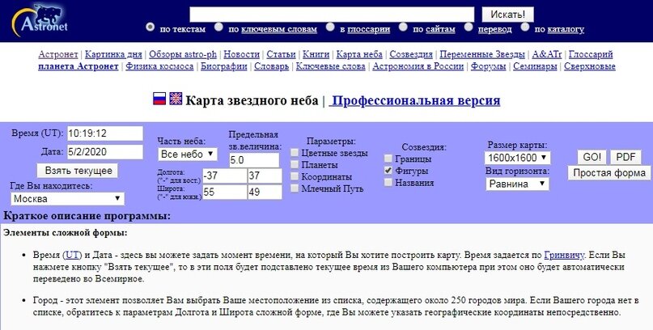Viewport: 653px width, 330px height.
Task: Enable constellation 'Названия' checkbox
Action: coord(388,183)
